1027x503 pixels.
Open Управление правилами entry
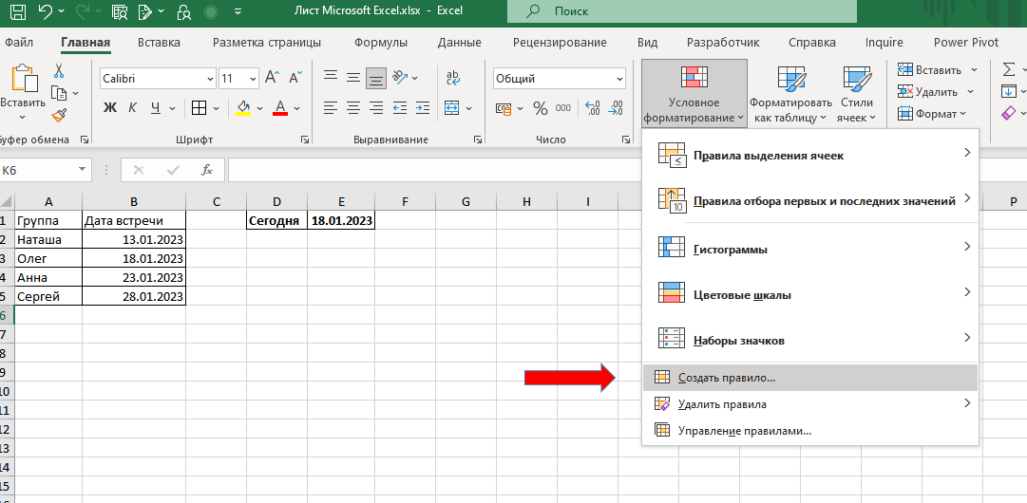(744, 431)
